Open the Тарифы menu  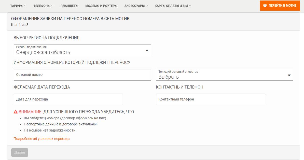(18, 6)
